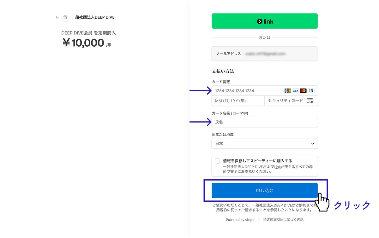This screenshot has width=379, height=238.
Task: Enable the save information for speedy checkout checkbox
Action: [217, 161]
